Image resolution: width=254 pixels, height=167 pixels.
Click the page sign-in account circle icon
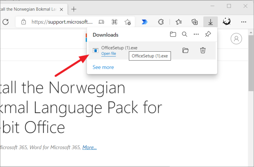pyautogui.click(x=236, y=39)
